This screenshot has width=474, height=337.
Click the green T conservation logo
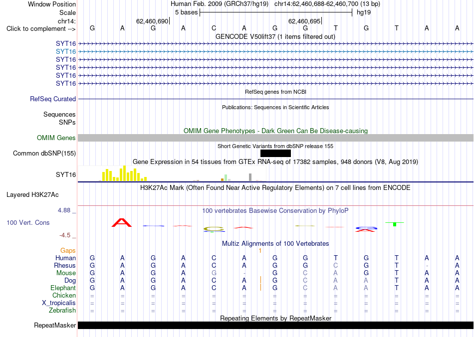[x=395, y=224]
